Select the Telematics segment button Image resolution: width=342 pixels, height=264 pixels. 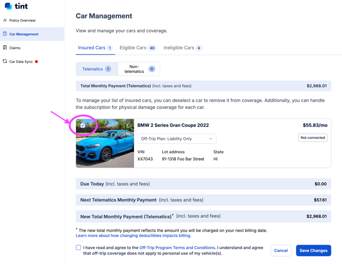point(96,69)
